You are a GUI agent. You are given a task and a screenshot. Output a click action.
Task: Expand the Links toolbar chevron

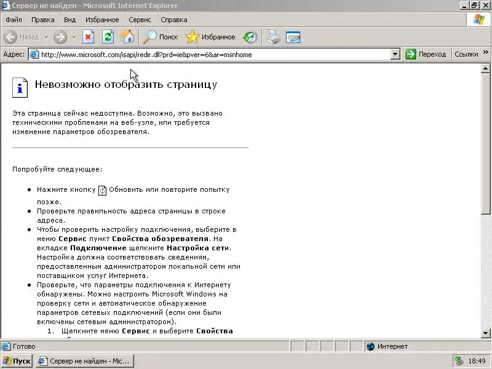[486, 52]
